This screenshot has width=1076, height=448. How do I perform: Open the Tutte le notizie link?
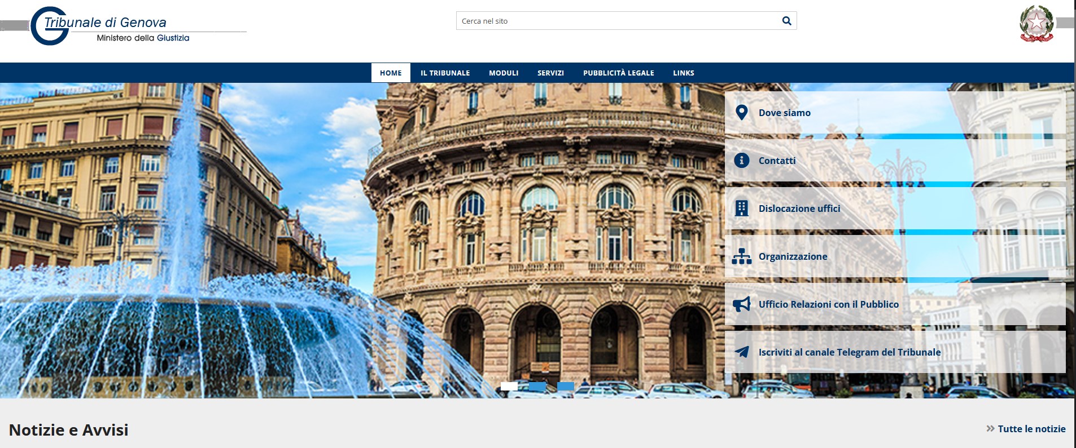[1031, 429]
